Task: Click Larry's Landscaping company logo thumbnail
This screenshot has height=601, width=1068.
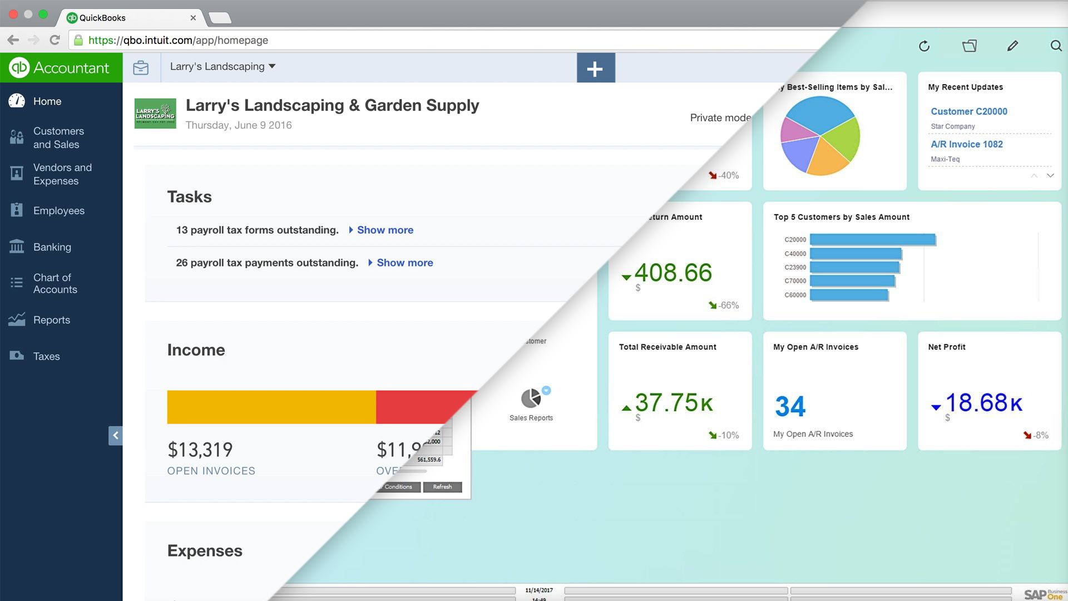Action: [x=155, y=114]
